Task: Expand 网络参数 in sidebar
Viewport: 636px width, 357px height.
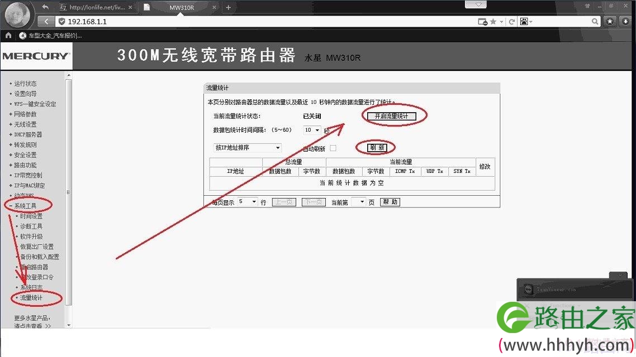Action: click(x=25, y=114)
